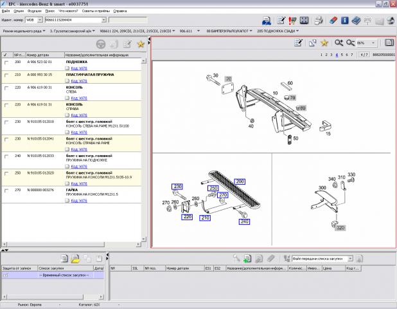Screen dimensions: 397x309
Task: Click the transfer icon left of file dropdown
Action: (287, 259)
